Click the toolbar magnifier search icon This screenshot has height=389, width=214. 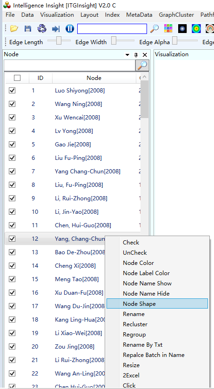[x=154, y=29]
